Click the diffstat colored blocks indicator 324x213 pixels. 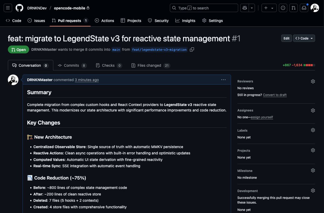click(x=309, y=65)
